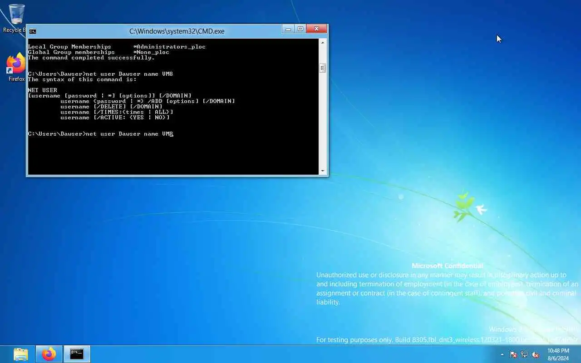This screenshot has width=581, height=363.
Task: Open the Action Center flag icon
Action: 513,354
